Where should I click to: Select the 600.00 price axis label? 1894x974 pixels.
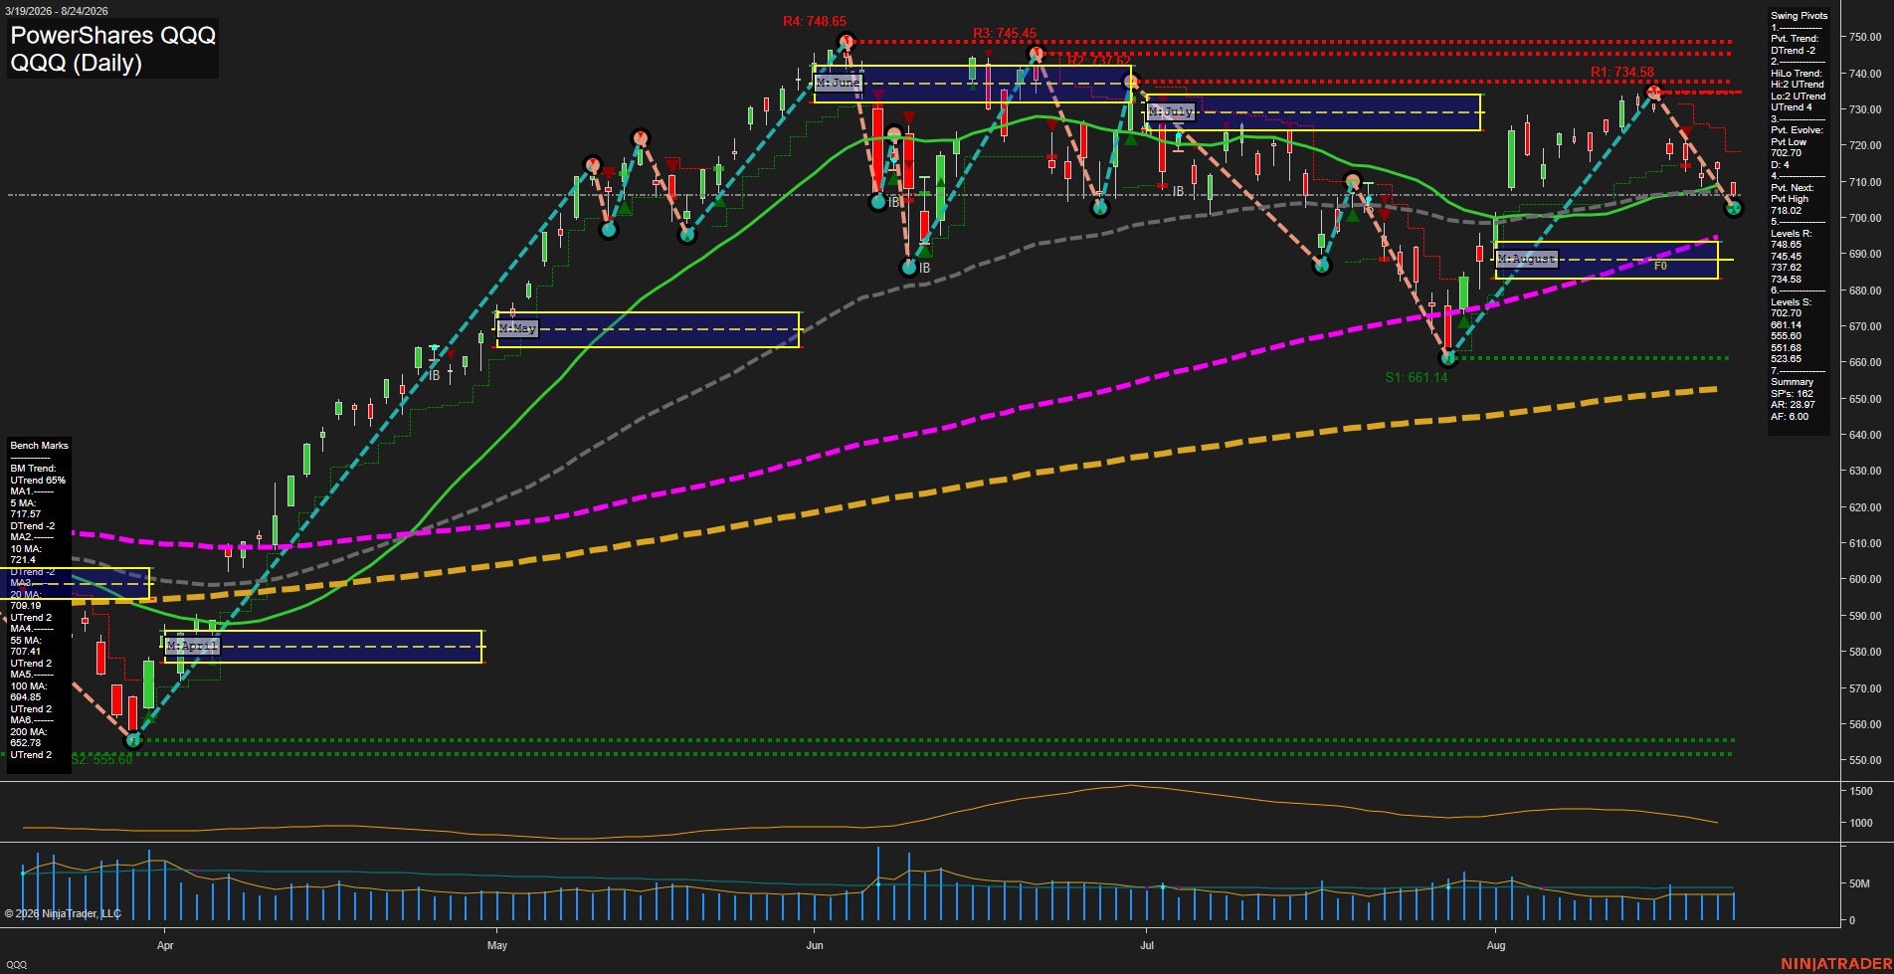click(x=1865, y=579)
